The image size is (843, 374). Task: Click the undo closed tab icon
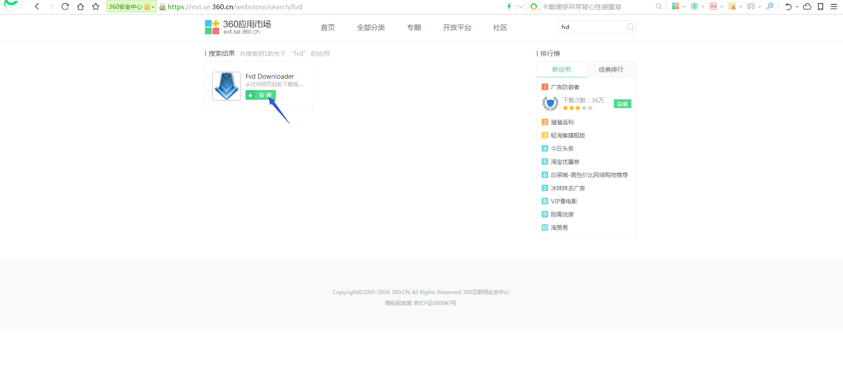tap(788, 7)
